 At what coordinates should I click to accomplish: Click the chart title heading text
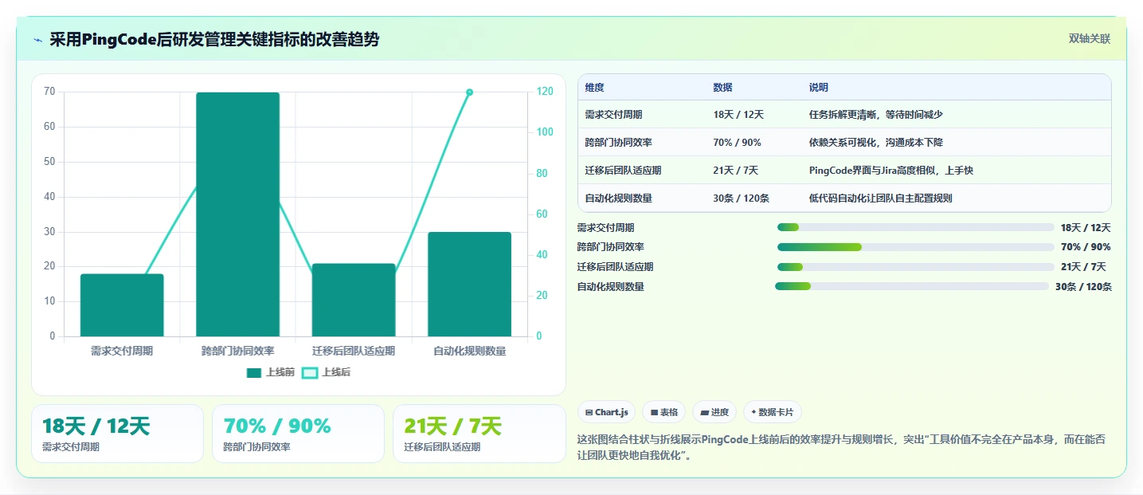pos(214,40)
